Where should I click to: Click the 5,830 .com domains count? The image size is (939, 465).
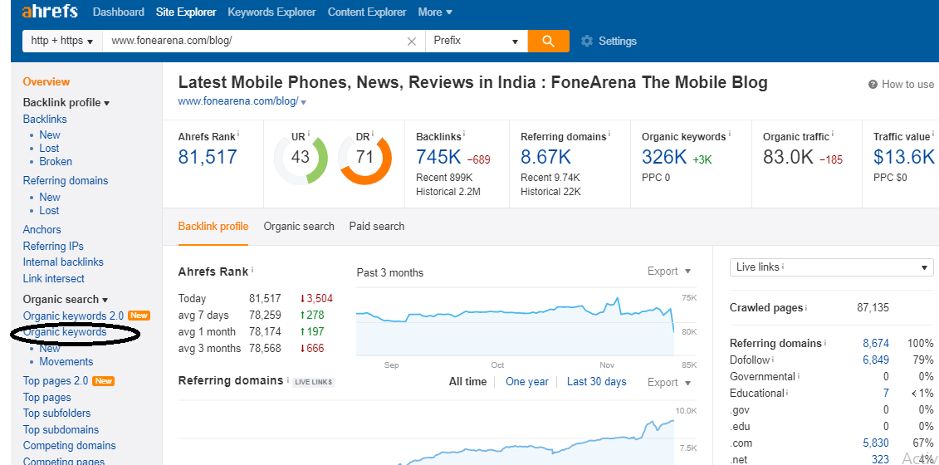(876, 443)
